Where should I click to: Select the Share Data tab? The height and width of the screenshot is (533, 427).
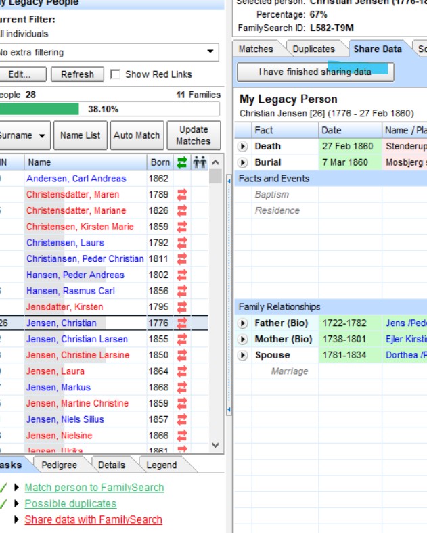point(378,49)
